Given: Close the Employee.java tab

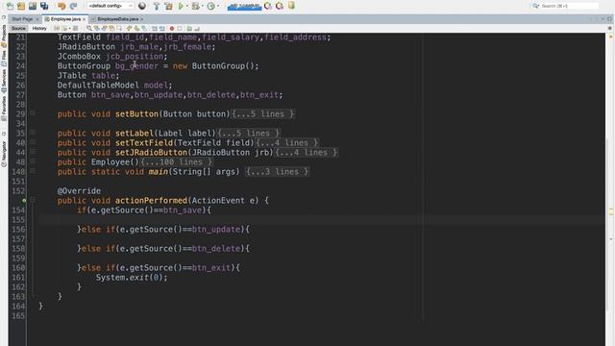Looking at the screenshot, I should [x=84, y=19].
